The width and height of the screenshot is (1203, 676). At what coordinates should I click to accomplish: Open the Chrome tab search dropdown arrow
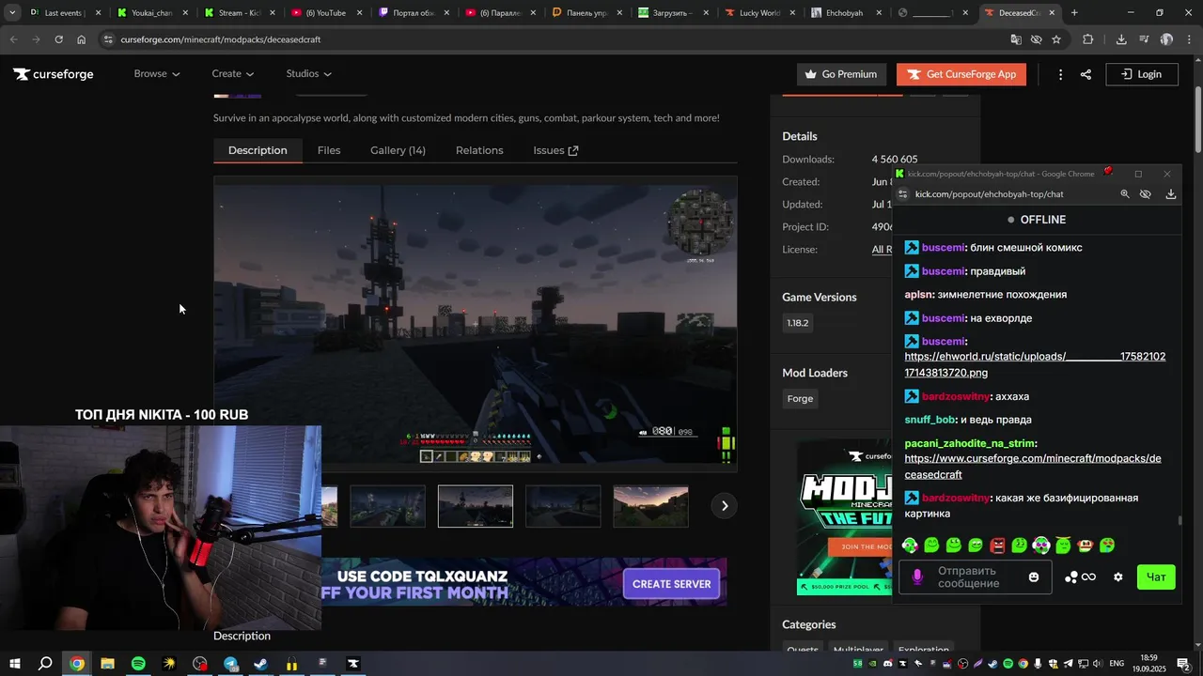(12, 13)
